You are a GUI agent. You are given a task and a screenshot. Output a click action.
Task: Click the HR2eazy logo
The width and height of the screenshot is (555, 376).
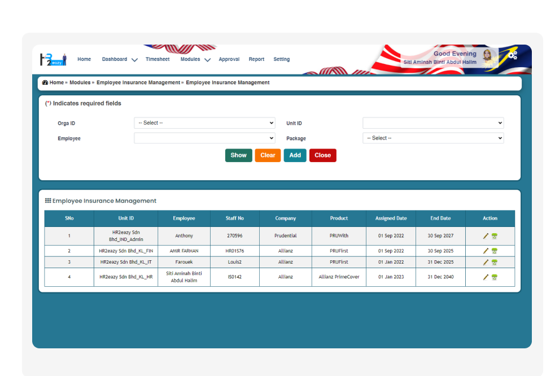point(53,59)
